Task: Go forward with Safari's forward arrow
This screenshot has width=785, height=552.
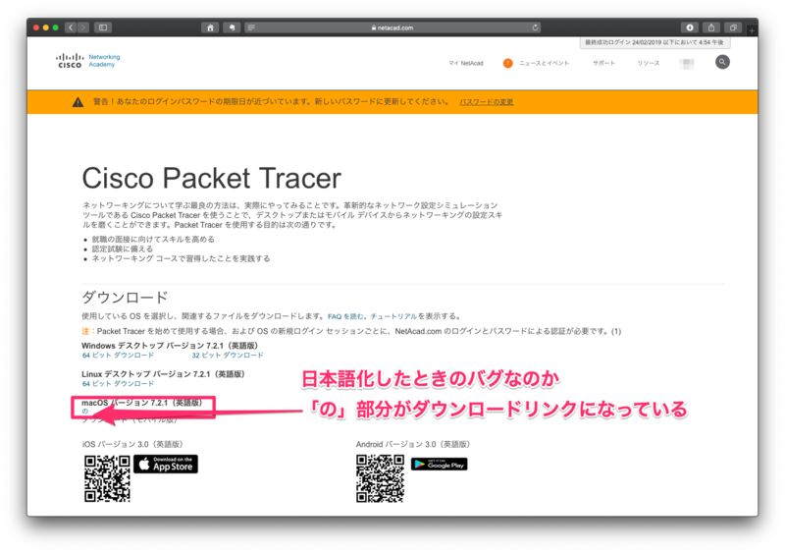Action: [83, 28]
